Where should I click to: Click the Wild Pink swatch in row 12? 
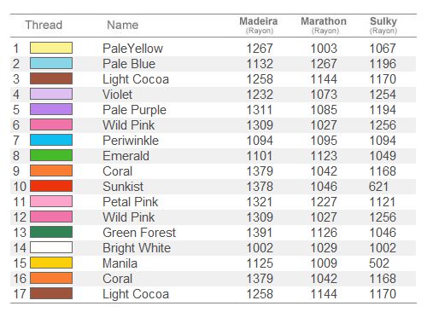[51, 217]
